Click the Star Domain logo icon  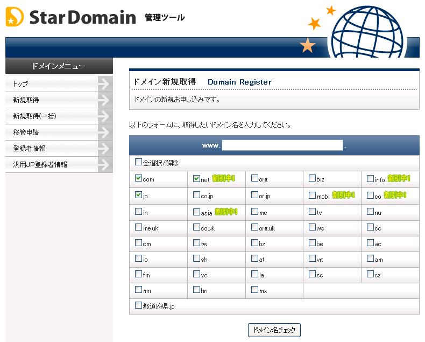point(15,17)
